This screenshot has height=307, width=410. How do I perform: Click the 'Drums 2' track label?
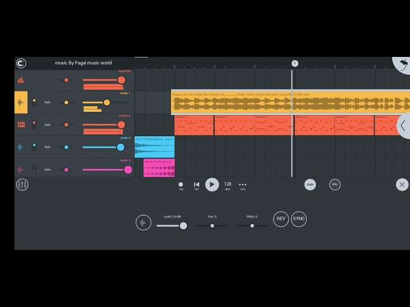pos(124,116)
